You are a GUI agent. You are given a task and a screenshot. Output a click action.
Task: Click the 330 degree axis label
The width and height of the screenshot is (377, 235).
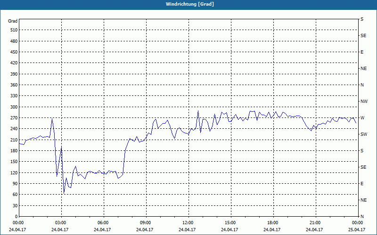click(14, 96)
